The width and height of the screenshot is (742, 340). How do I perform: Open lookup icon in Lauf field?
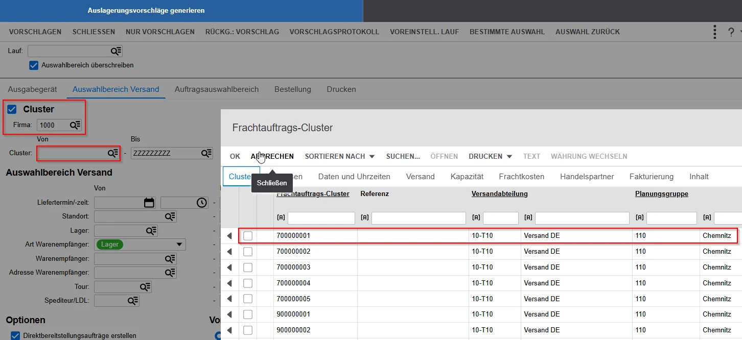[x=116, y=51]
